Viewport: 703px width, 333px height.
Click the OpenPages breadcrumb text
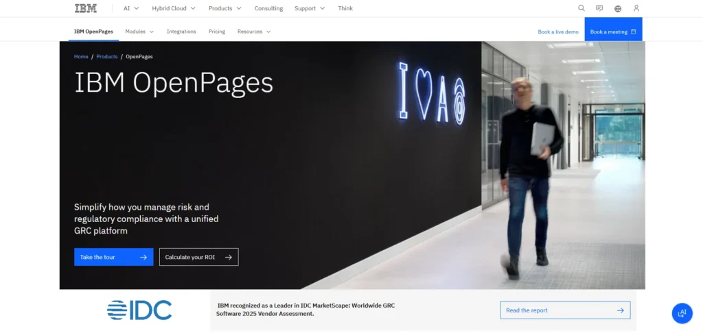tap(139, 56)
